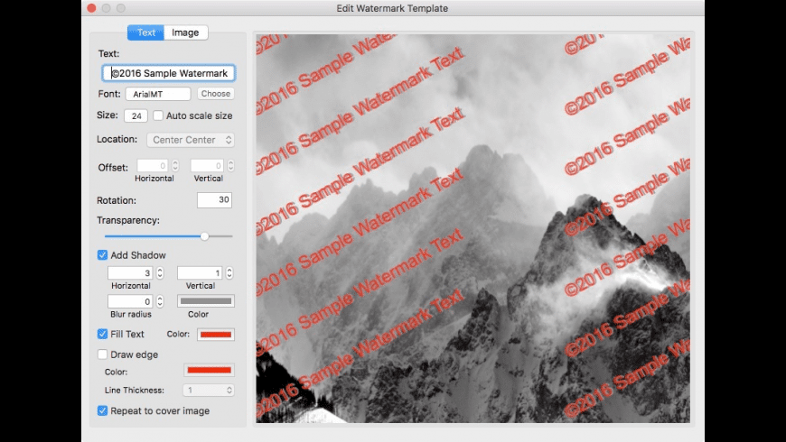Image resolution: width=786 pixels, height=442 pixels.
Task: Open the Line Thickness dropdown
Action: [x=209, y=390]
